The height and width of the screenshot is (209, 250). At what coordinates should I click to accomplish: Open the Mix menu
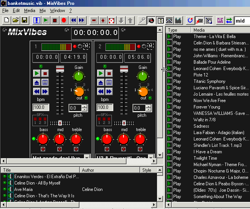(43, 11)
